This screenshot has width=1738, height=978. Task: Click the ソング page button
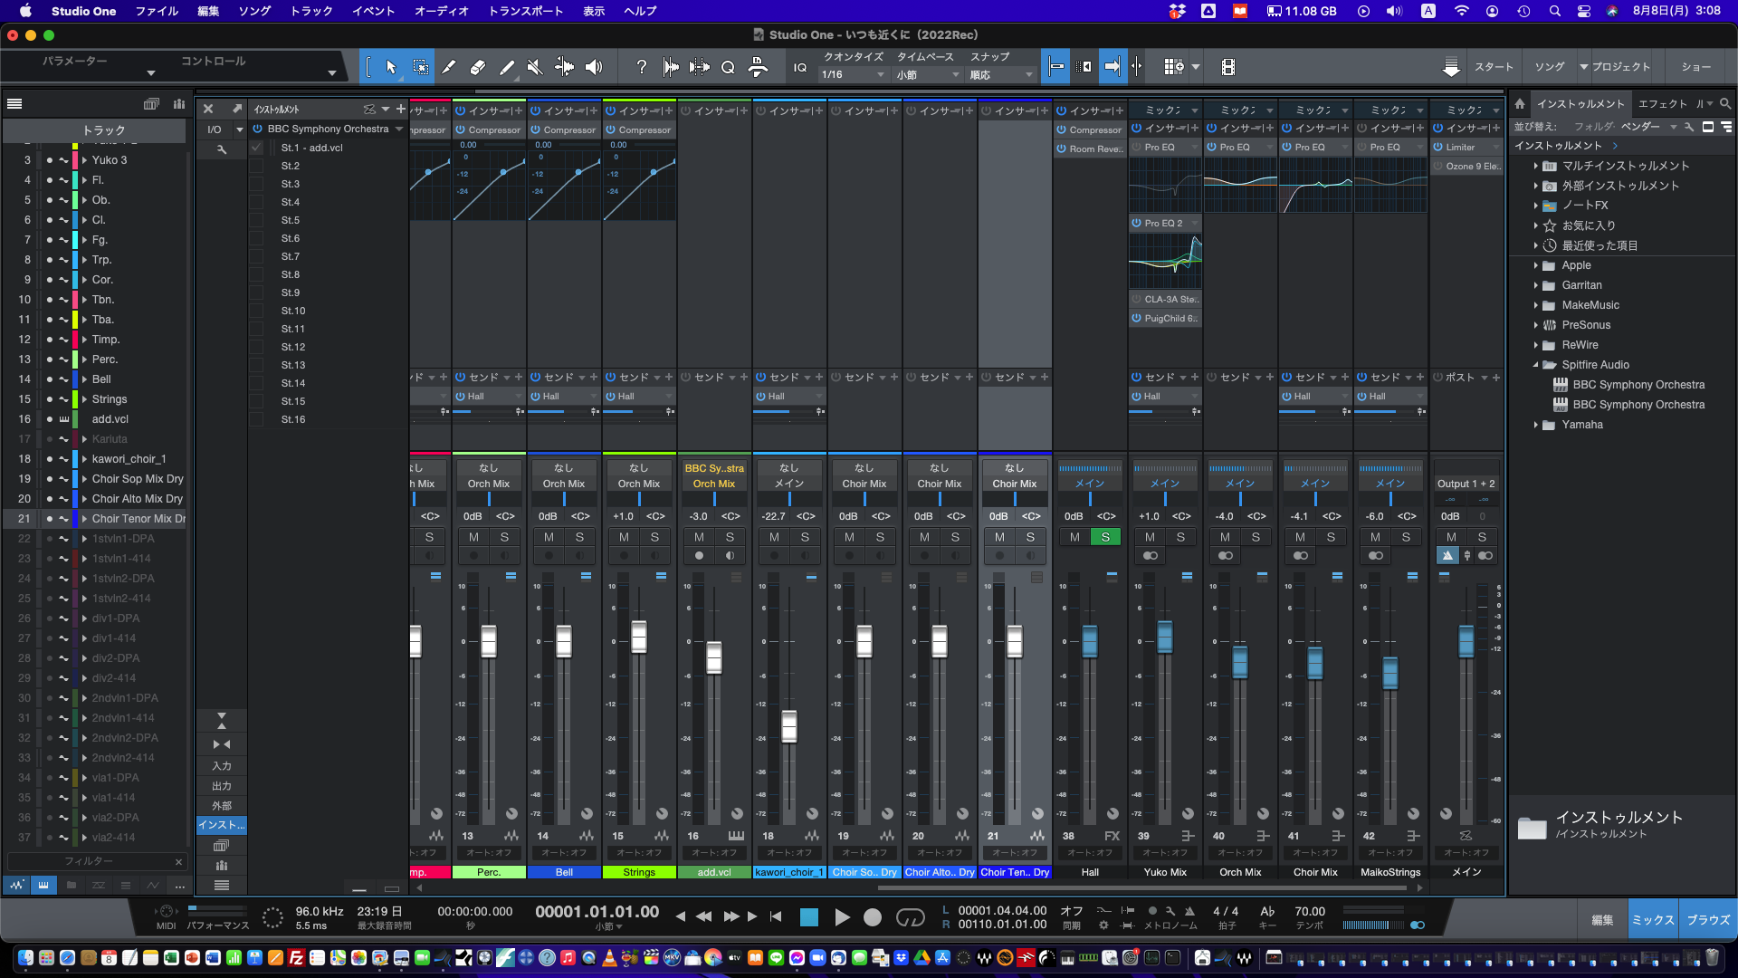pyautogui.click(x=1549, y=67)
